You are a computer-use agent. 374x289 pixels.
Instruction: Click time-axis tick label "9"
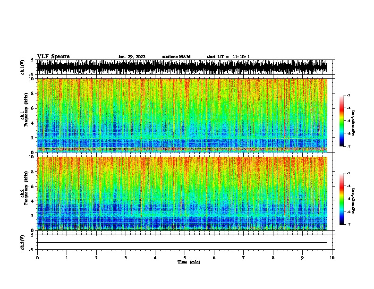click(302, 258)
